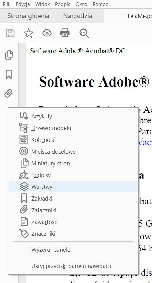Open the Okno menu

[81, 4]
